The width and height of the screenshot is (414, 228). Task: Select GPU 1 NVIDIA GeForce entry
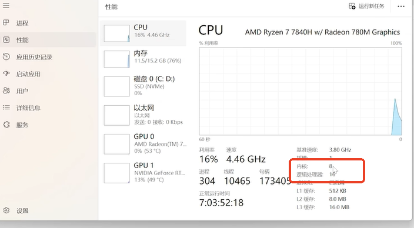143,173
